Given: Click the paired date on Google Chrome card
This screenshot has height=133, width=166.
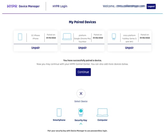Looking at the screenshot, I should tap(98, 38).
